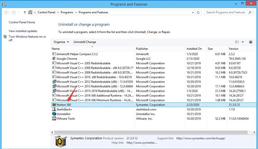Sort by the Version column header
Image resolution: width=258 pixels, height=149 pixels.
242,49
